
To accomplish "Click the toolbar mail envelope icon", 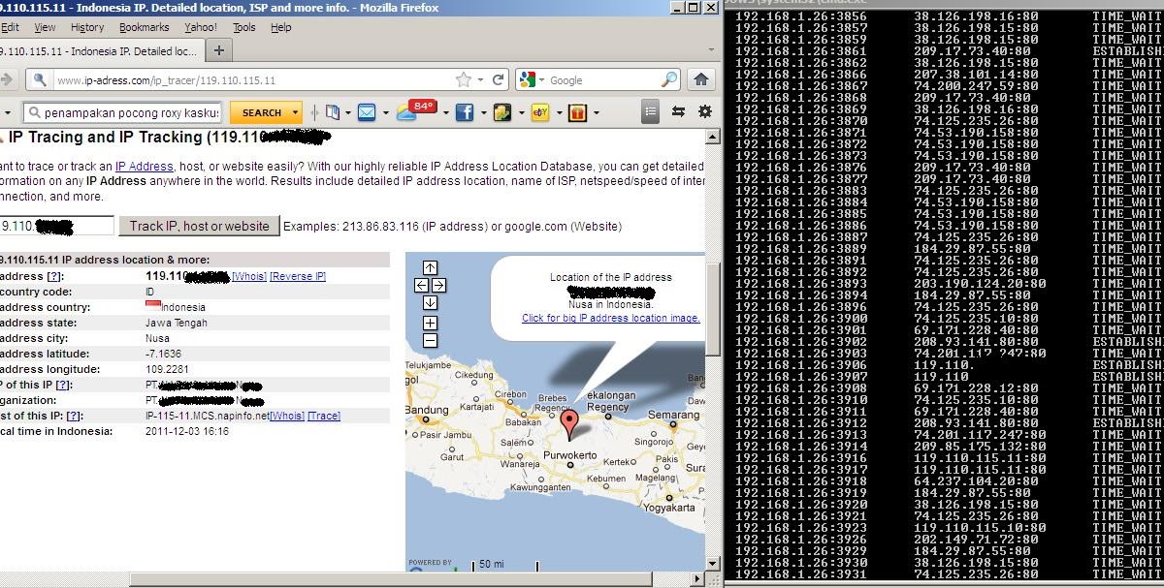I will pos(367,112).
